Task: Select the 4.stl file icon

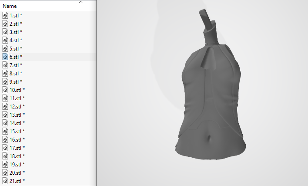Action: coord(5,40)
